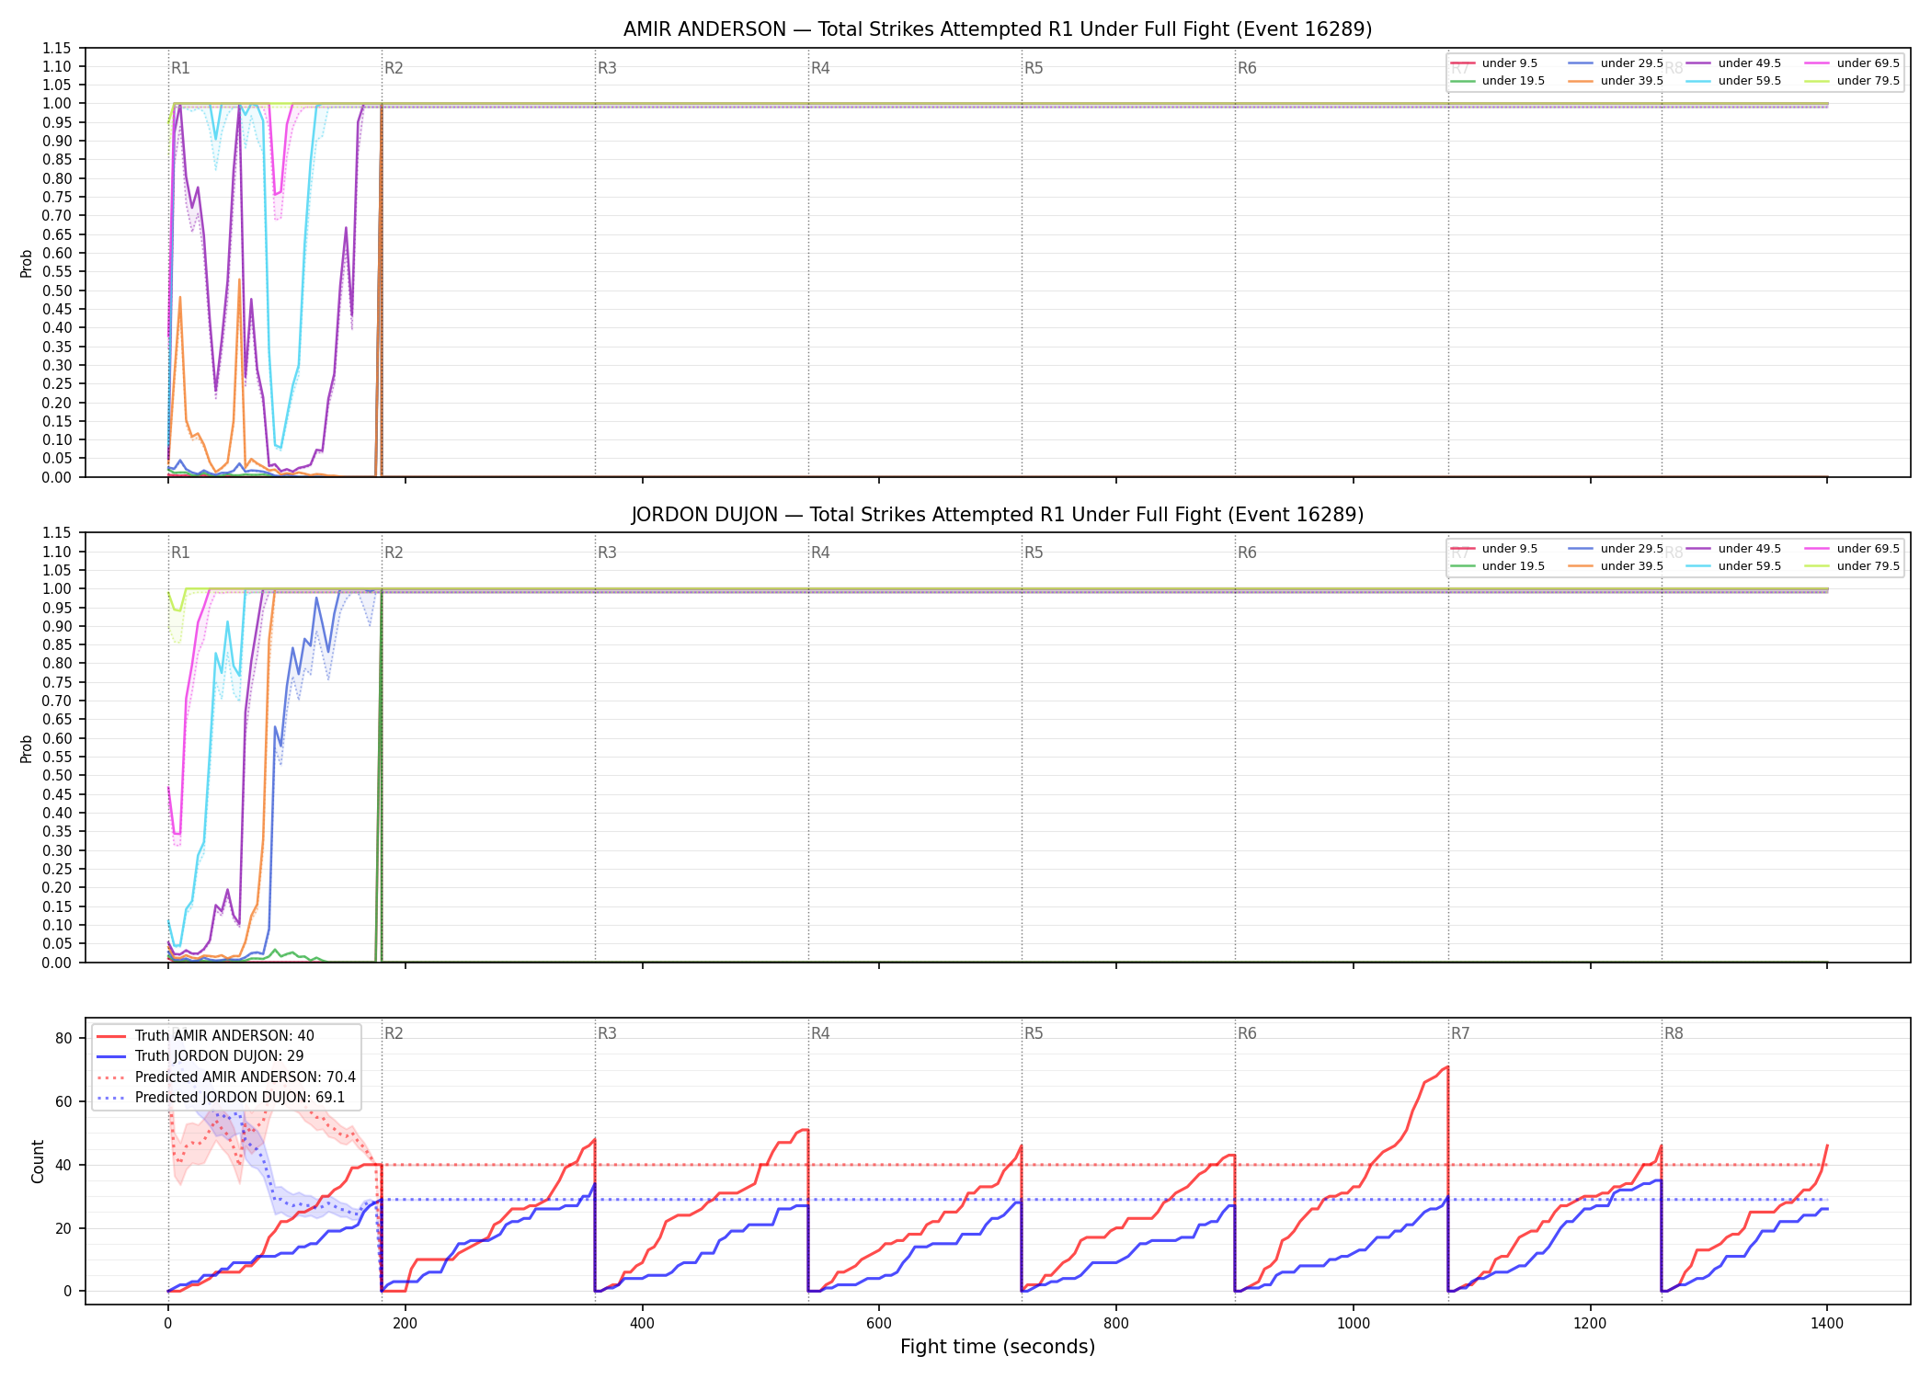Click 0.50 tick on Amir Anderson Prob axis

pyautogui.click(x=57, y=291)
